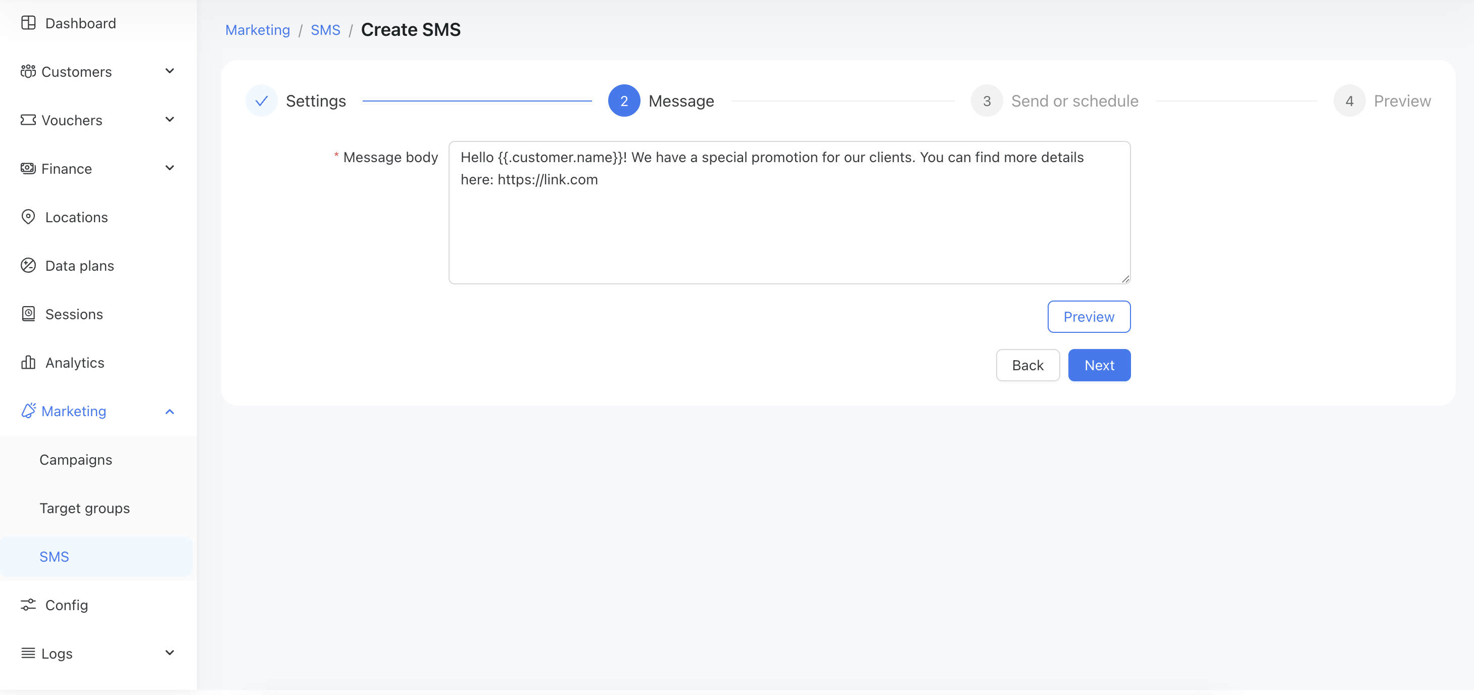This screenshot has width=1474, height=695.
Task: Open the Target groups submenu item
Action: 85,508
